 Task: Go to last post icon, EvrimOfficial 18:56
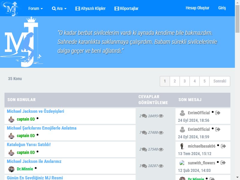[x=218, y=113]
